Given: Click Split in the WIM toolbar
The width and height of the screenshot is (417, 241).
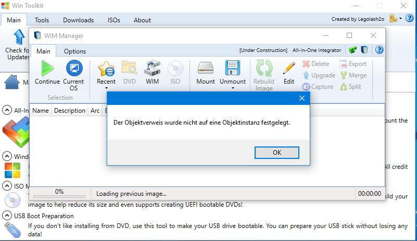Looking at the screenshot, I should [350, 87].
